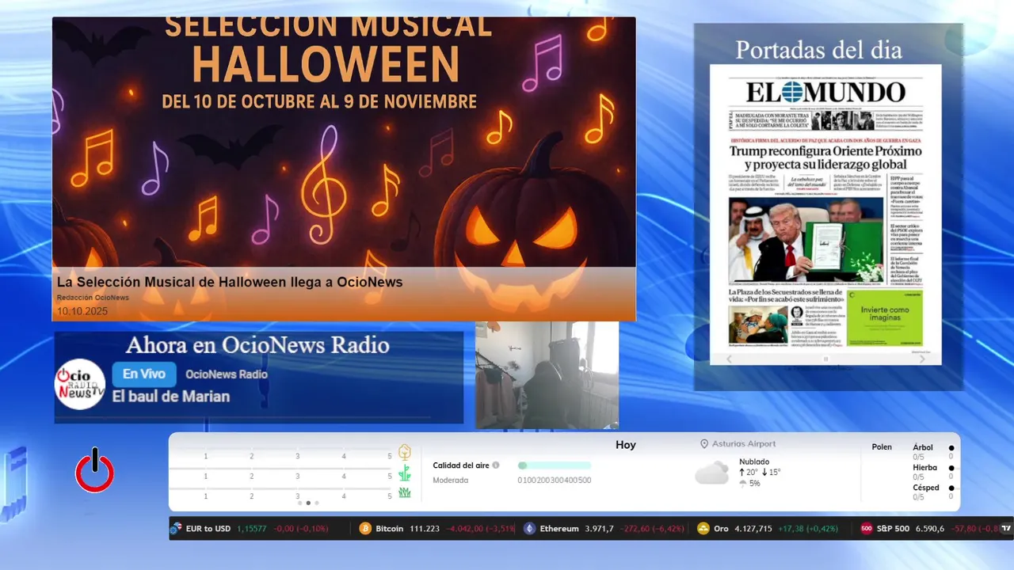Image resolution: width=1014 pixels, height=570 pixels.
Task: Click the Hoy weather heading
Action: click(x=626, y=445)
